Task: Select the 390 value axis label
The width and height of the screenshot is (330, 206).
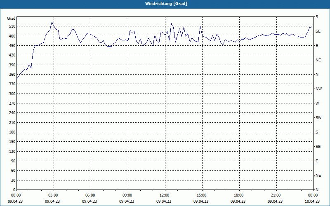Action: 12,65
